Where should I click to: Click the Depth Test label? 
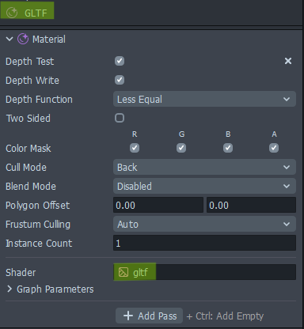point(30,62)
